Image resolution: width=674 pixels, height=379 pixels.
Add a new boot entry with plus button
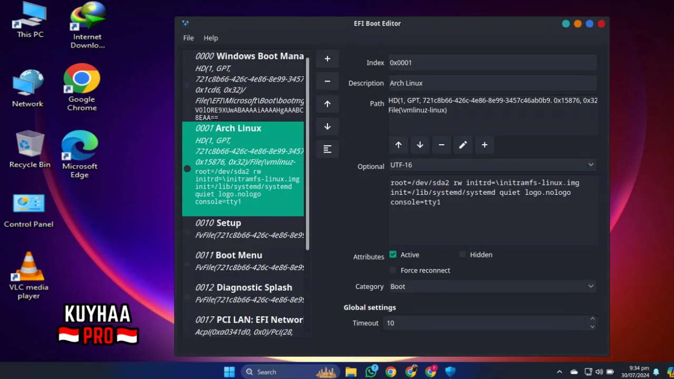(327, 59)
